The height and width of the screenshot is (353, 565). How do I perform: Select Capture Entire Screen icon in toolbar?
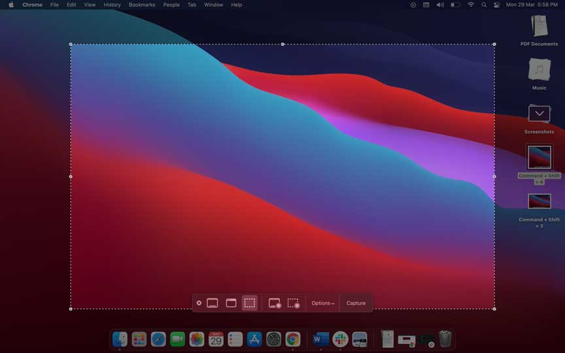pos(213,303)
